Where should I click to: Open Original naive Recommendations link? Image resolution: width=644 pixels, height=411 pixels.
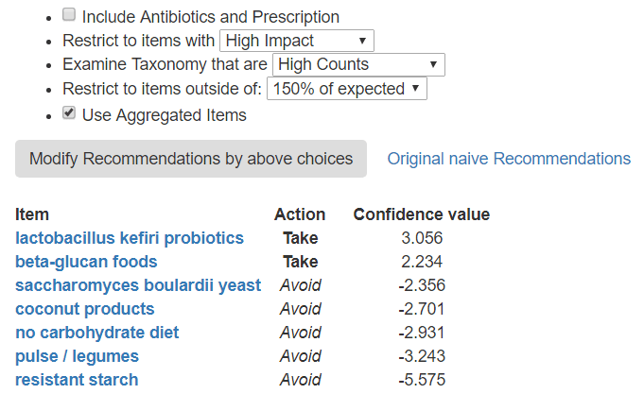509,159
